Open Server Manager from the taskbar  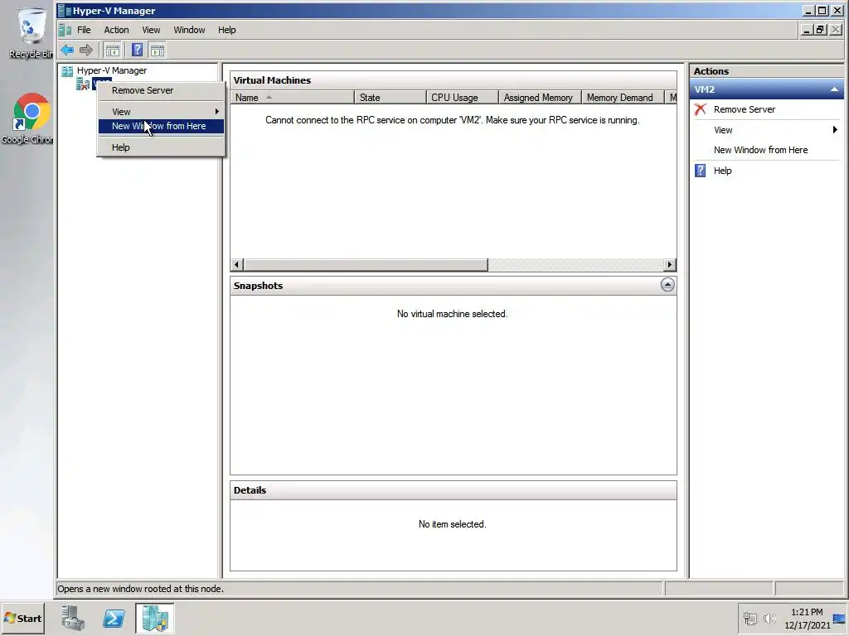[x=73, y=618]
